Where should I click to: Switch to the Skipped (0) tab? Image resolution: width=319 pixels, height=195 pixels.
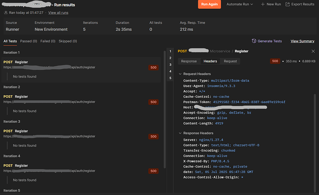pos(68,41)
